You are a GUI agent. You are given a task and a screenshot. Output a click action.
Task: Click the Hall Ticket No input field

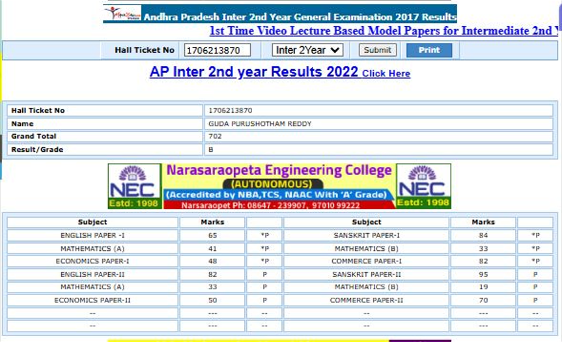click(218, 50)
